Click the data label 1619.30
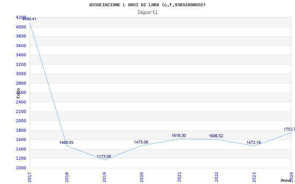 (x=179, y=135)
